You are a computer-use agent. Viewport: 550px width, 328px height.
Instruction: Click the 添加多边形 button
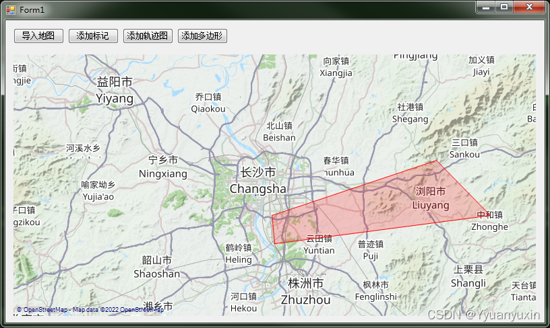pos(202,36)
